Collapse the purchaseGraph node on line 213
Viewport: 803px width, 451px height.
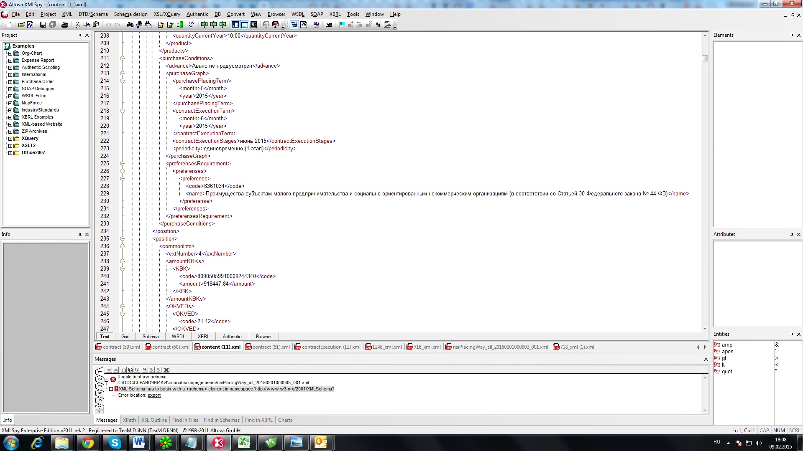click(122, 73)
